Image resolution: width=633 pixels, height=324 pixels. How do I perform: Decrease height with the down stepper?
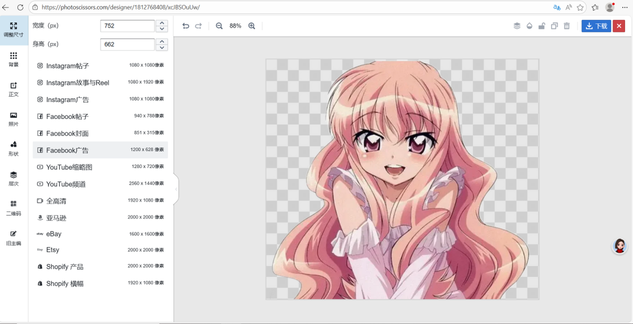pyautogui.click(x=162, y=48)
